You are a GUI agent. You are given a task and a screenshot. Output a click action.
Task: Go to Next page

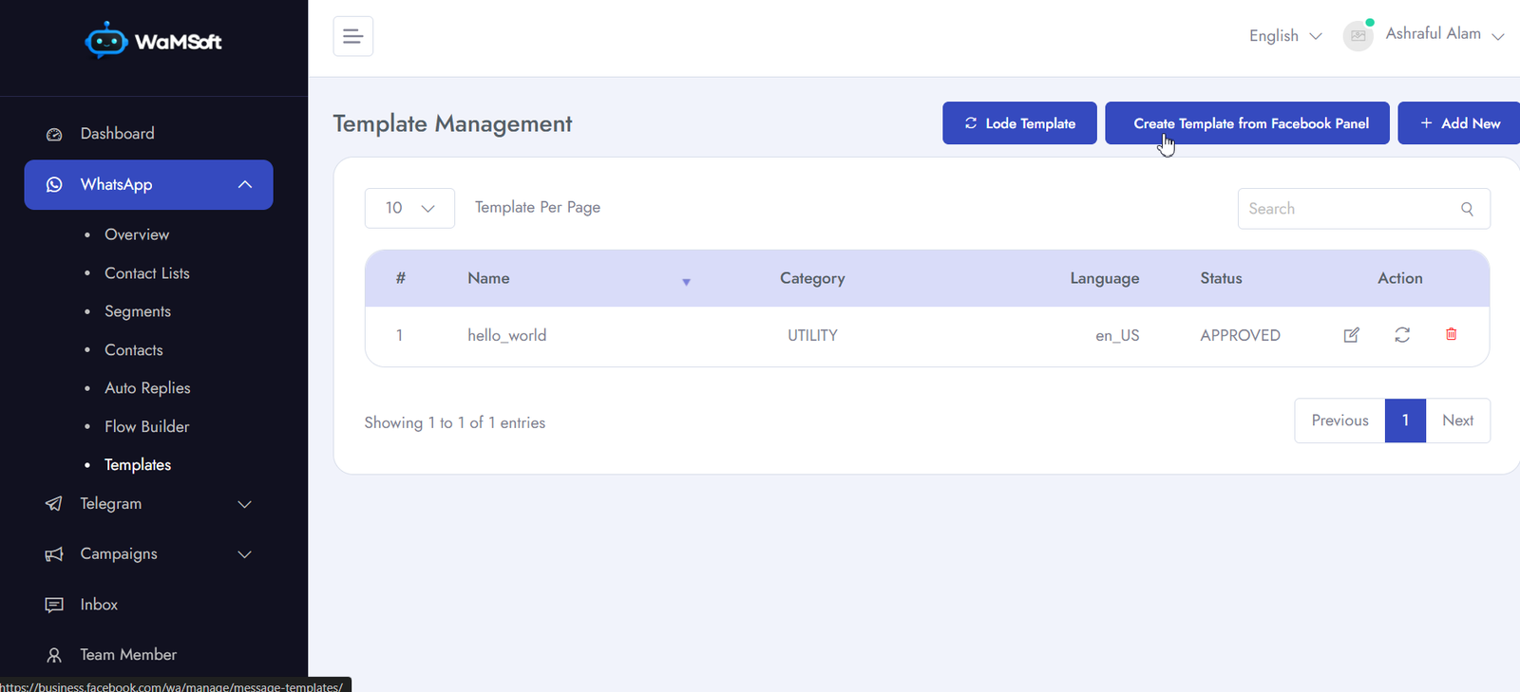pos(1457,421)
